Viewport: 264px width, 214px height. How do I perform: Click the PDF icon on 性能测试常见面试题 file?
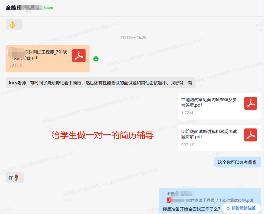coord(251,103)
